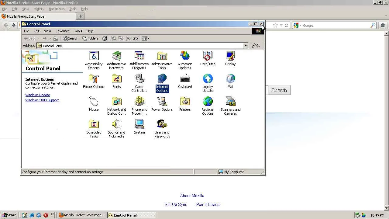Click the Firefox reload button
Screen dimensions: 389x219
(x=286, y=26)
